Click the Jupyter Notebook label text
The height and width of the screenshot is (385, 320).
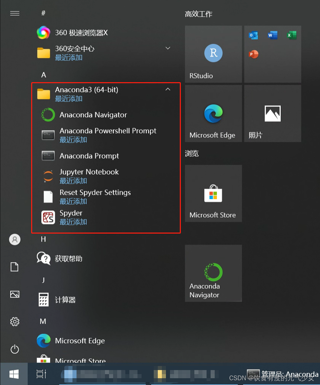click(89, 172)
